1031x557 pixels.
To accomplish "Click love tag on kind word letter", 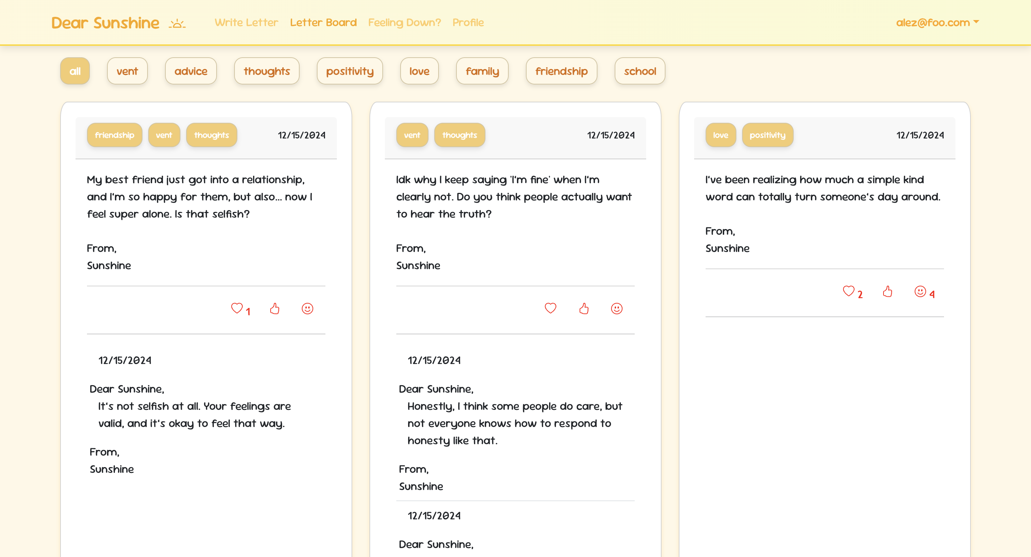I will coord(720,135).
